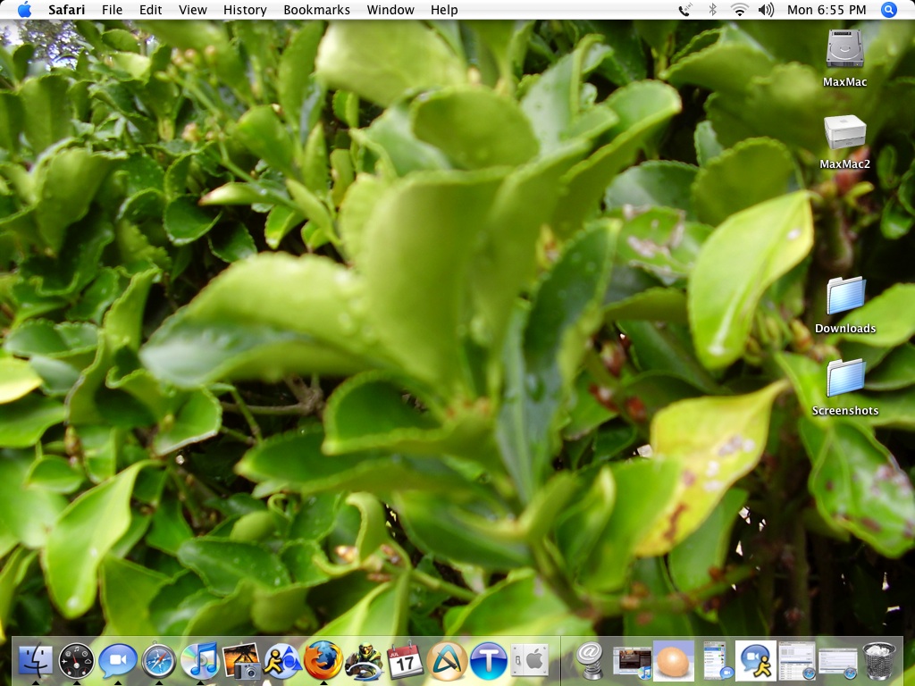Open the Window menu
This screenshot has height=686, width=915.
390,10
